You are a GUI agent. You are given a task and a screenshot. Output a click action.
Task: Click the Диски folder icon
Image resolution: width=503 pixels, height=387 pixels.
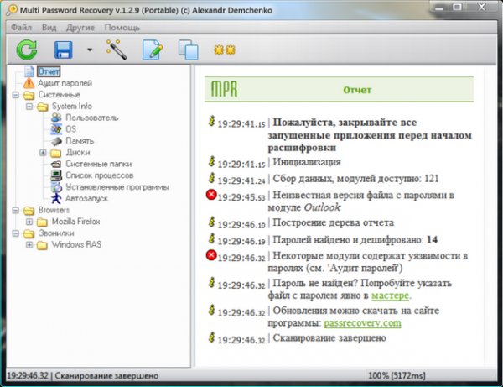(56, 153)
